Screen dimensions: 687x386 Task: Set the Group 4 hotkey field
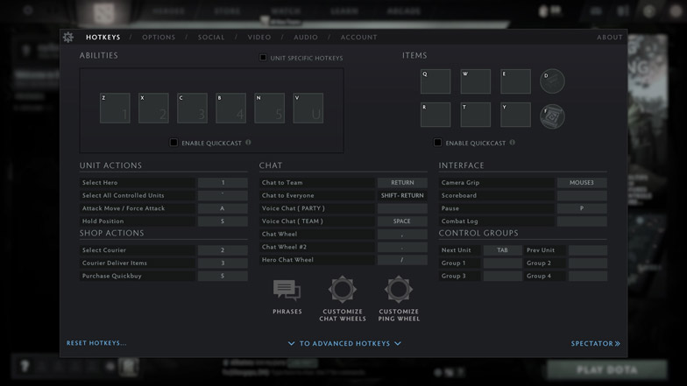[x=587, y=276]
